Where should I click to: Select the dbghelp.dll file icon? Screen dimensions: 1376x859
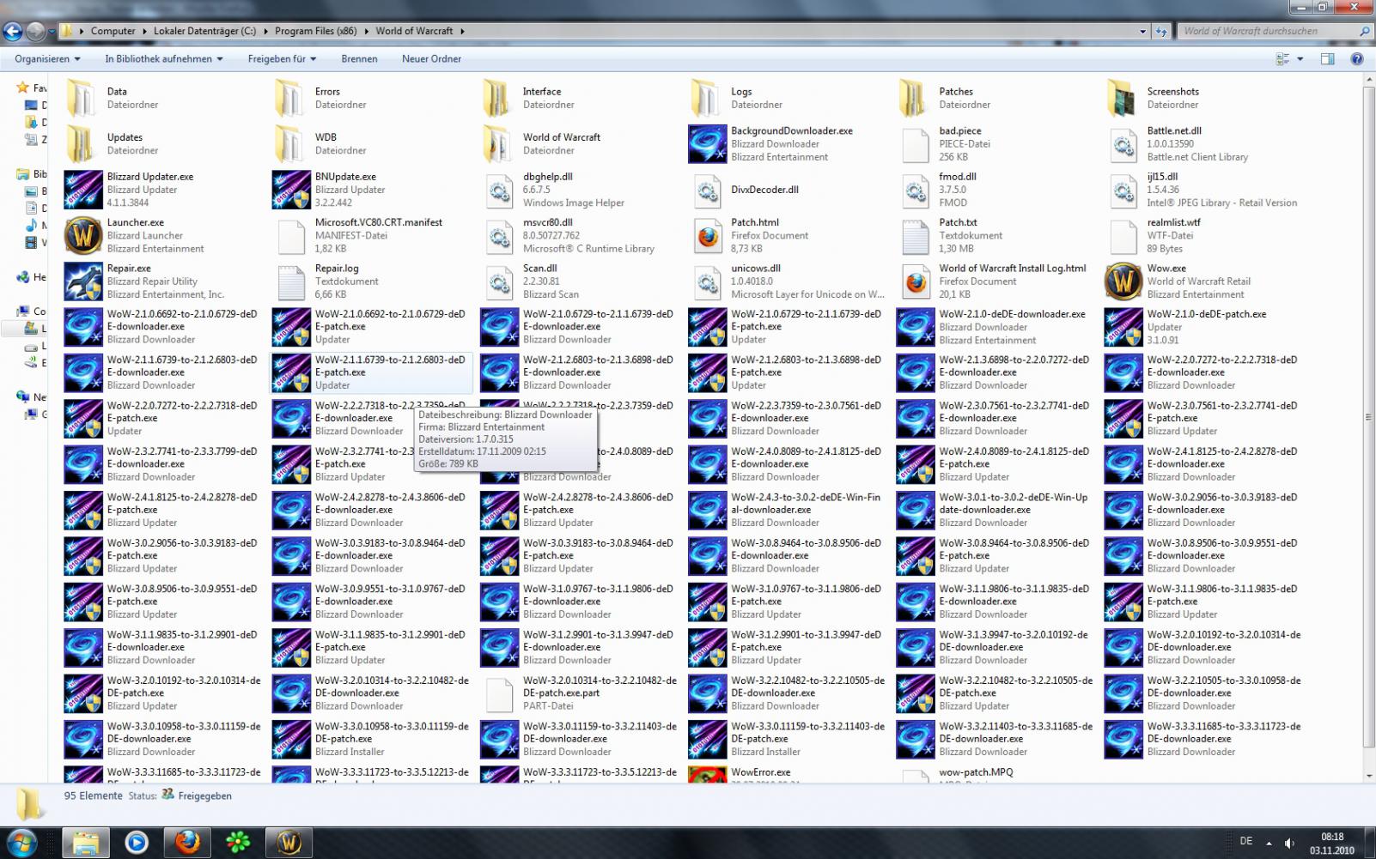[x=499, y=190]
